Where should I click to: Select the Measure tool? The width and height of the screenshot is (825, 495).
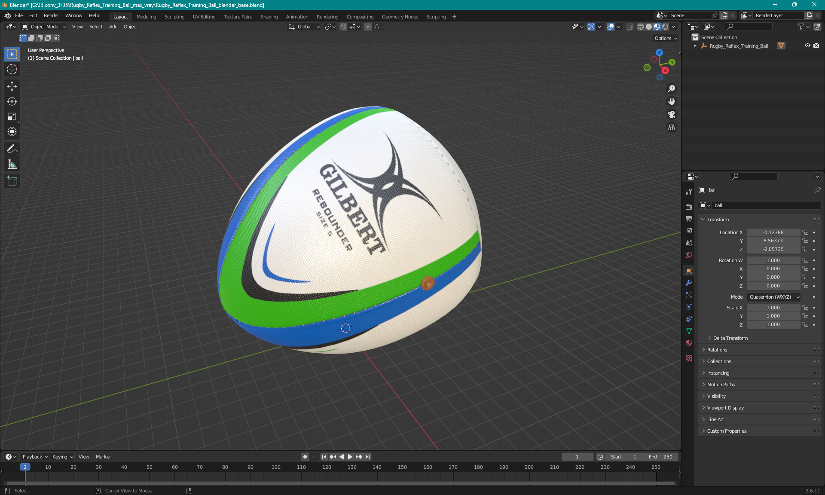click(x=12, y=164)
